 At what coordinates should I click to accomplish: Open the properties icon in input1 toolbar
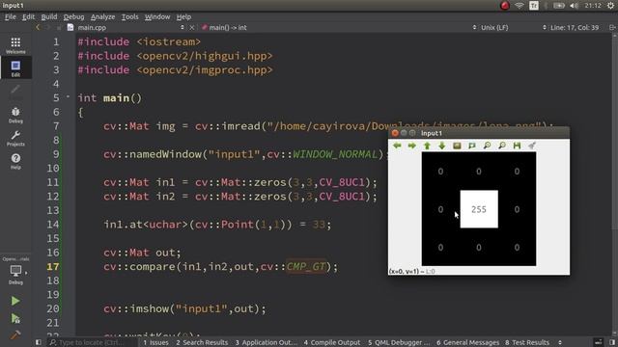532,146
